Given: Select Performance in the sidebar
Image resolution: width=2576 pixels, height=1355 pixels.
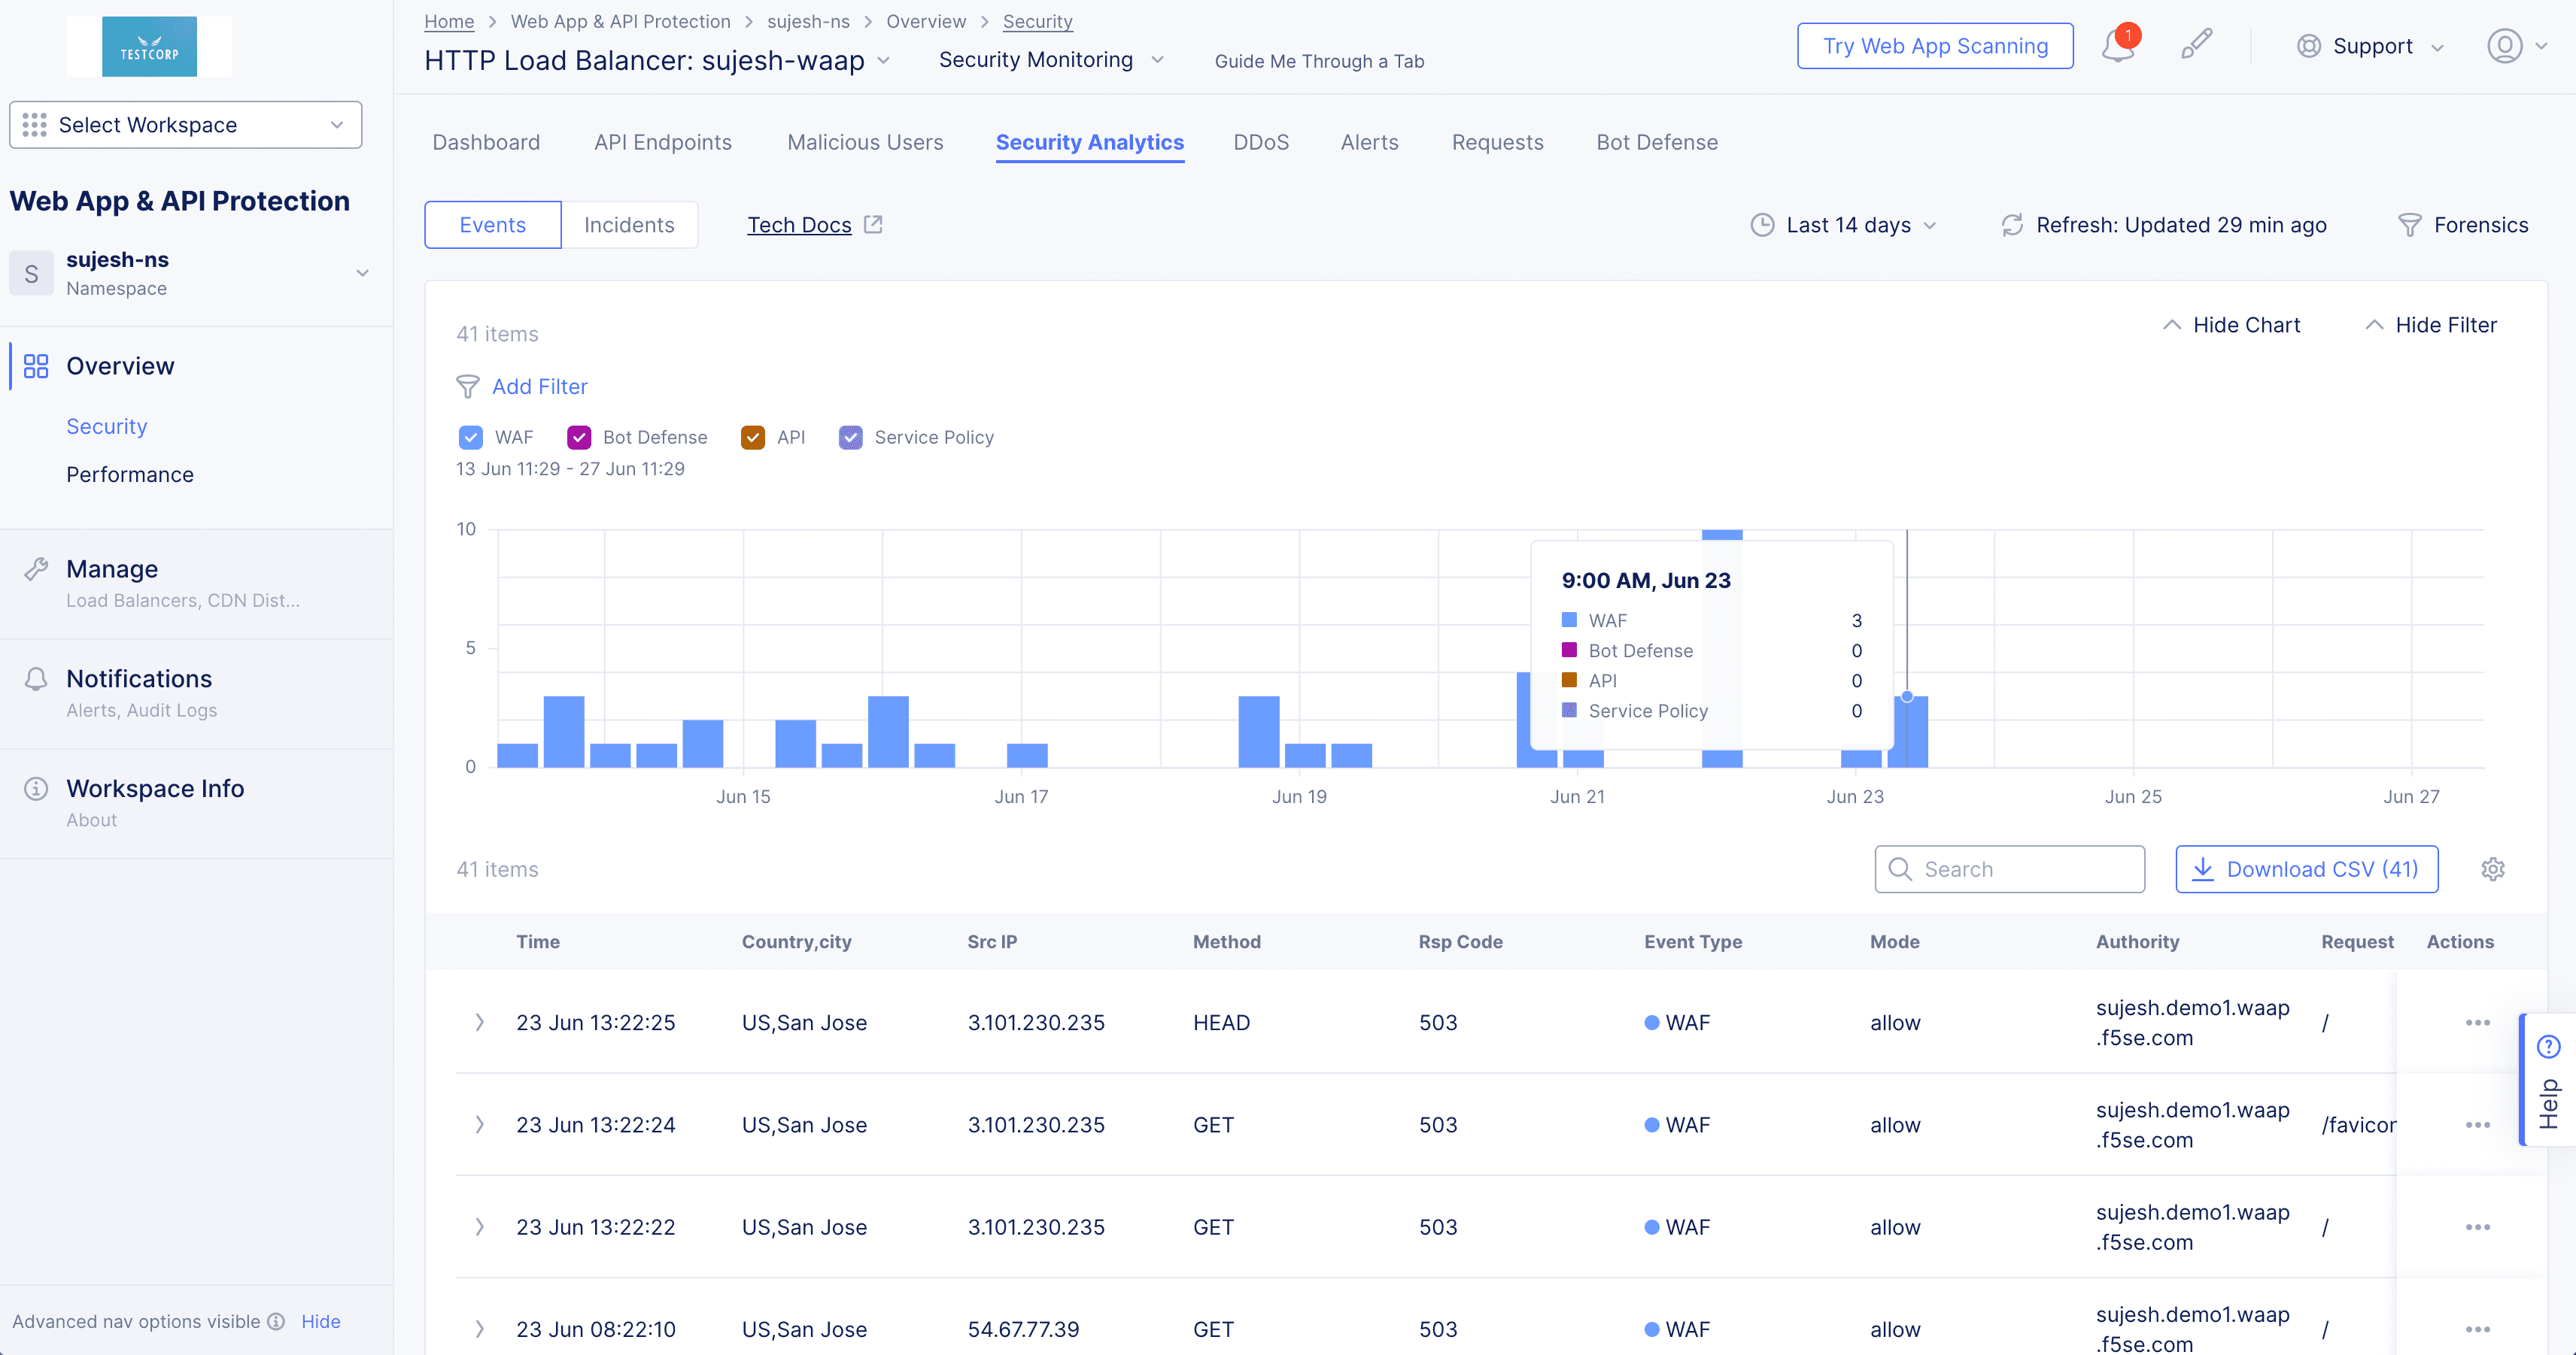Looking at the screenshot, I should click(x=130, y=474).
